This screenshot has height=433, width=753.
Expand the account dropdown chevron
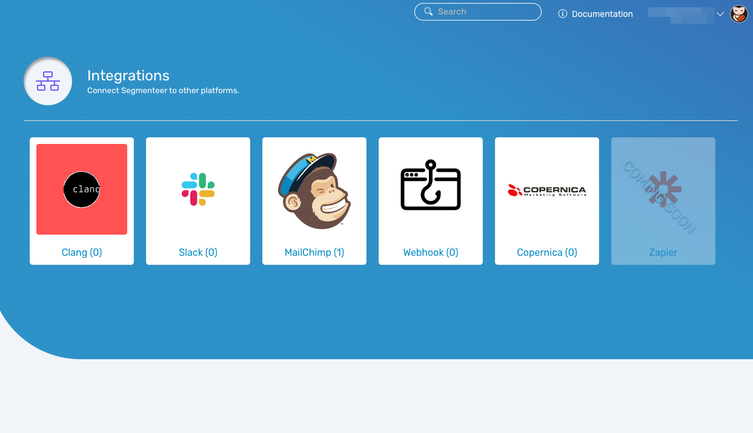click(x=720, y=14)
